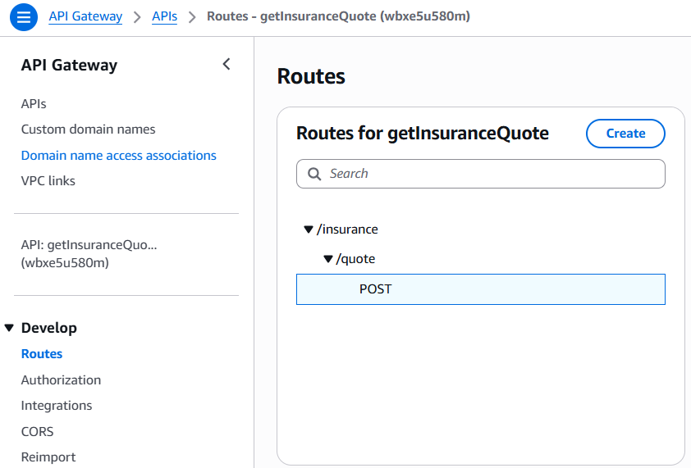
Task: Click the /quote route label
Action: (x=355, y=259)
